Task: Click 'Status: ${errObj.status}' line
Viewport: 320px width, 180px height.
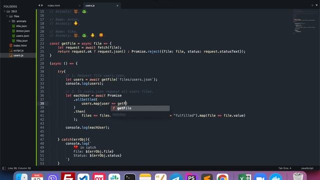Action: click(x=97, y=155)
